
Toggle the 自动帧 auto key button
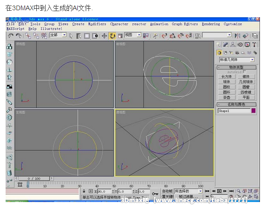click(167, 191)
